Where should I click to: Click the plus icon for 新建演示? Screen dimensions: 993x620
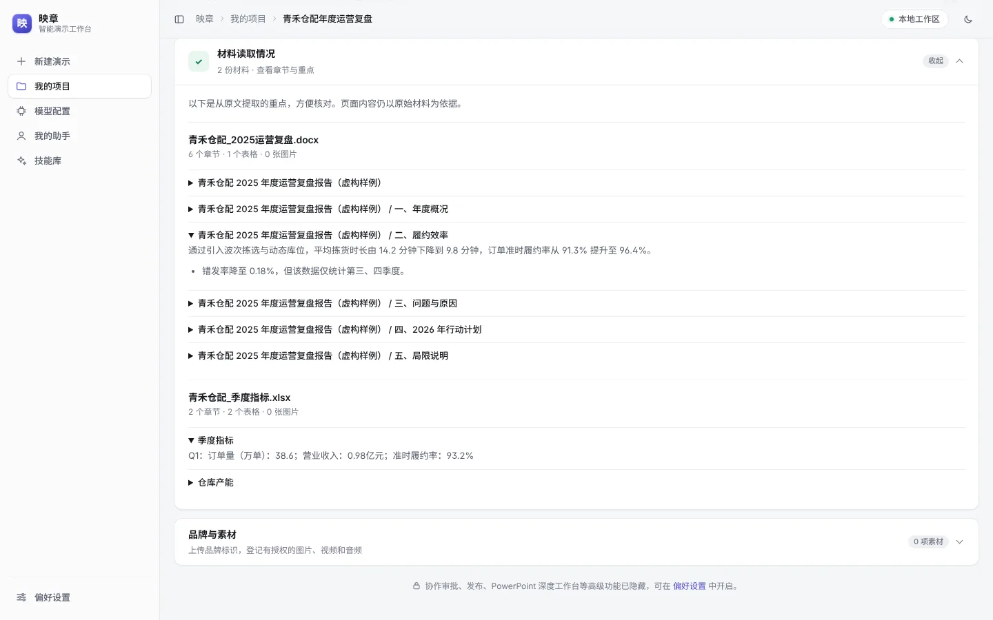click(21, 61)
